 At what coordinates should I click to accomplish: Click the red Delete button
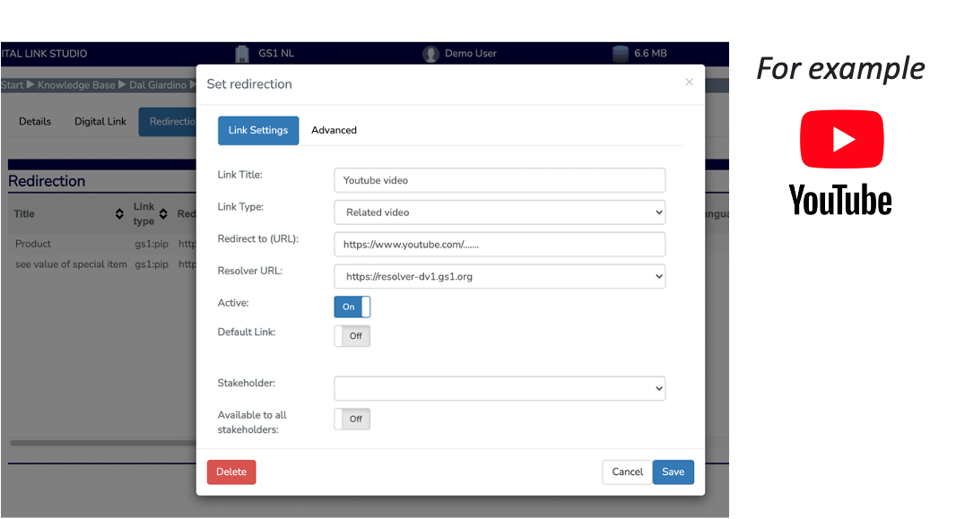pos(231,472)
